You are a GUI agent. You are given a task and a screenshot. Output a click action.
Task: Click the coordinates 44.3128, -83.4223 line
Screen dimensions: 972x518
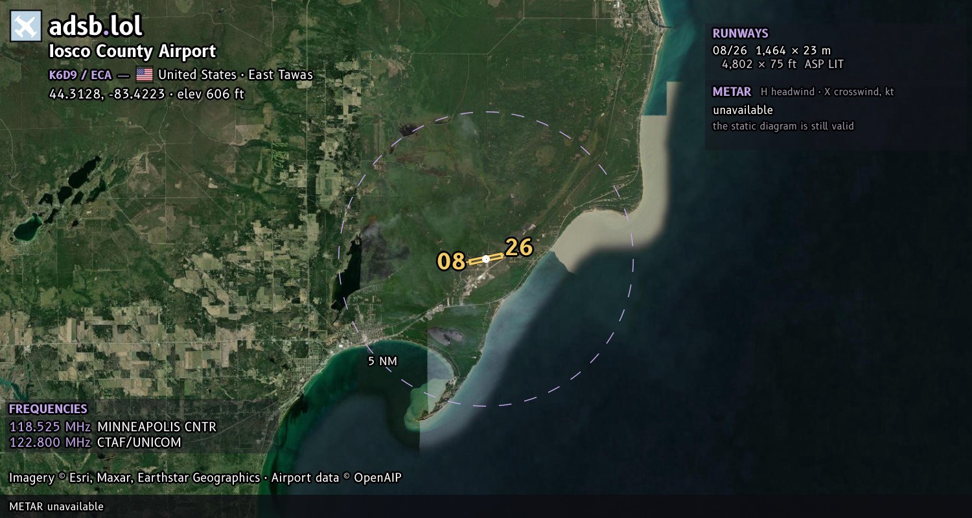(146, 94)
